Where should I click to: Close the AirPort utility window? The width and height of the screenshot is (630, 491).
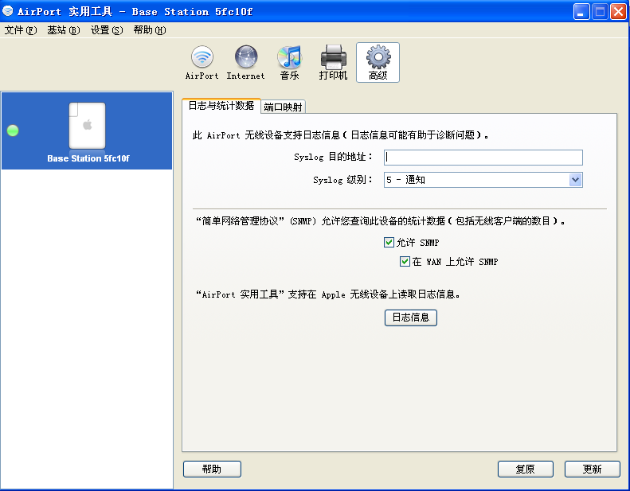(x=618, y=12)
